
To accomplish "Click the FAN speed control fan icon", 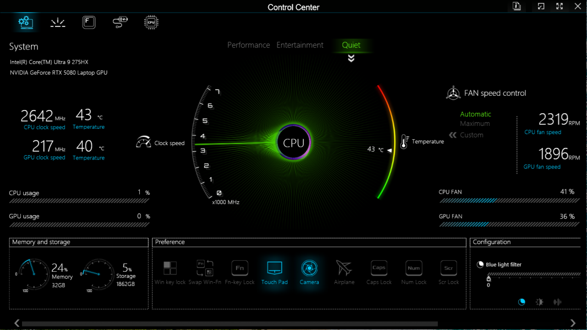I will point(453,93).
